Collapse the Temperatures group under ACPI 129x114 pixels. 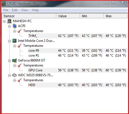coord(14,31)
